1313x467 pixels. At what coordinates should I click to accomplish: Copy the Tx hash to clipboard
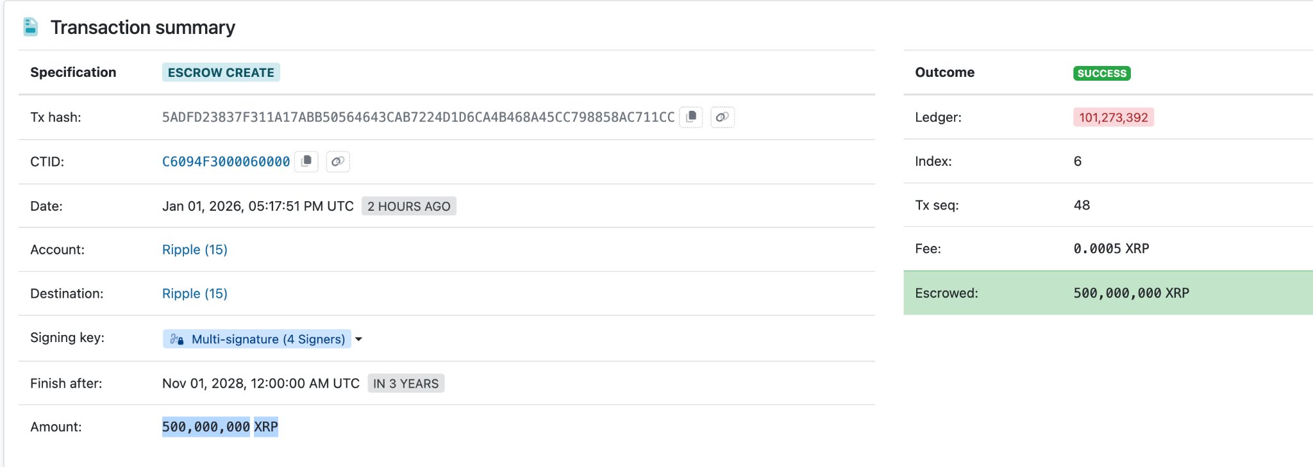(x=691, y=117)
